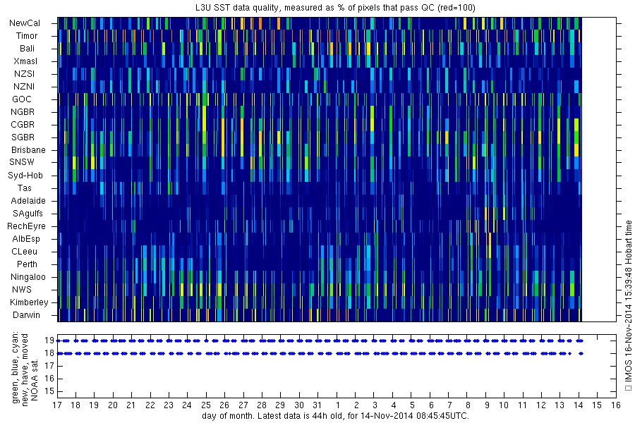
Task: Click the CLeeu row label
Action: click(x=24, y=252)
